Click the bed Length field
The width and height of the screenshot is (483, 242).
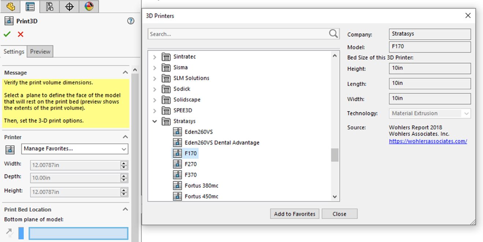(430, 83)
